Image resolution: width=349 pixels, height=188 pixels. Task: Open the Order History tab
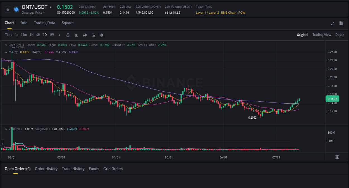[46, 169]
